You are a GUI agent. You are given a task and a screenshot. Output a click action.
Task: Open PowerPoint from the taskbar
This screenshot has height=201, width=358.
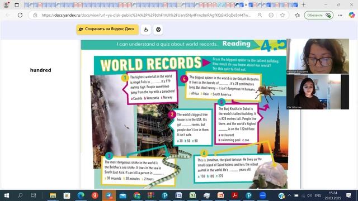coord(220,195)
